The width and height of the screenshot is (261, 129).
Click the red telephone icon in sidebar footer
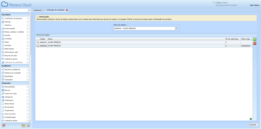click(4, 125)
